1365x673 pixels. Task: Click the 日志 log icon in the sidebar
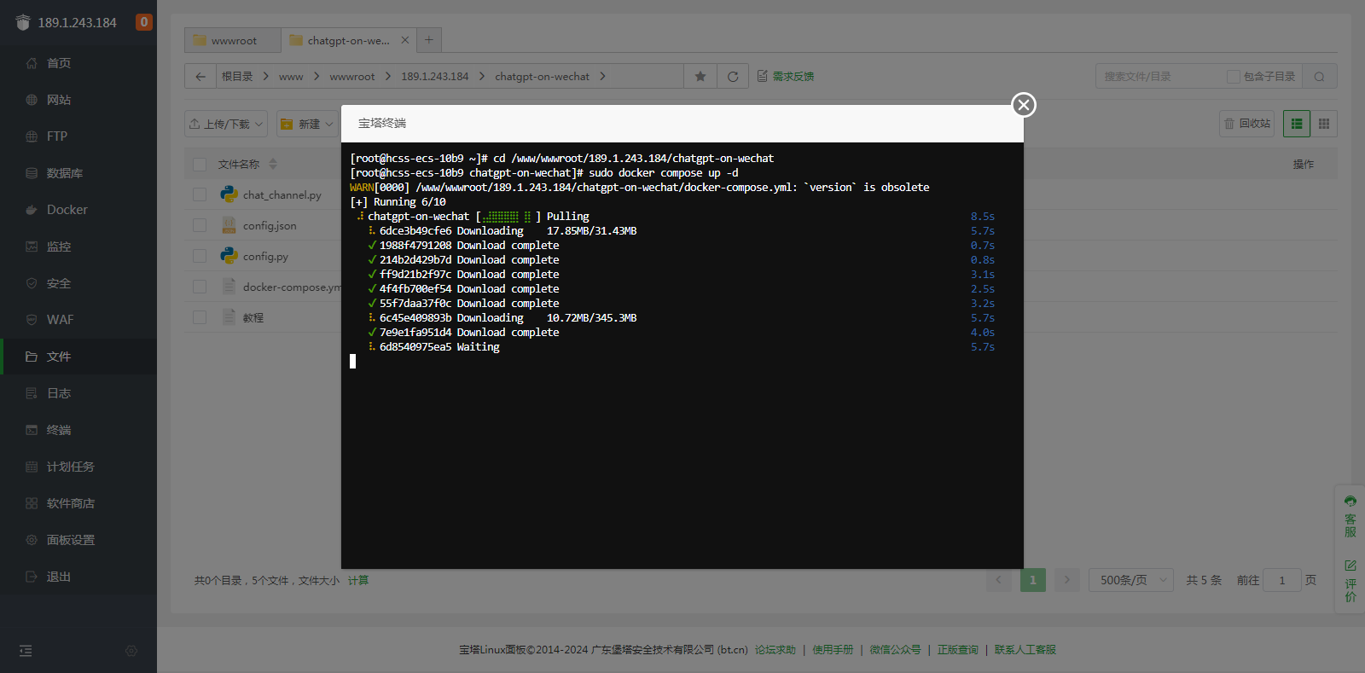click(x=32, y=393)
